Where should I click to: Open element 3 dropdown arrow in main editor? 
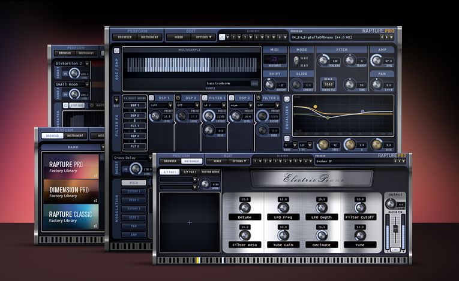point(251,37)
